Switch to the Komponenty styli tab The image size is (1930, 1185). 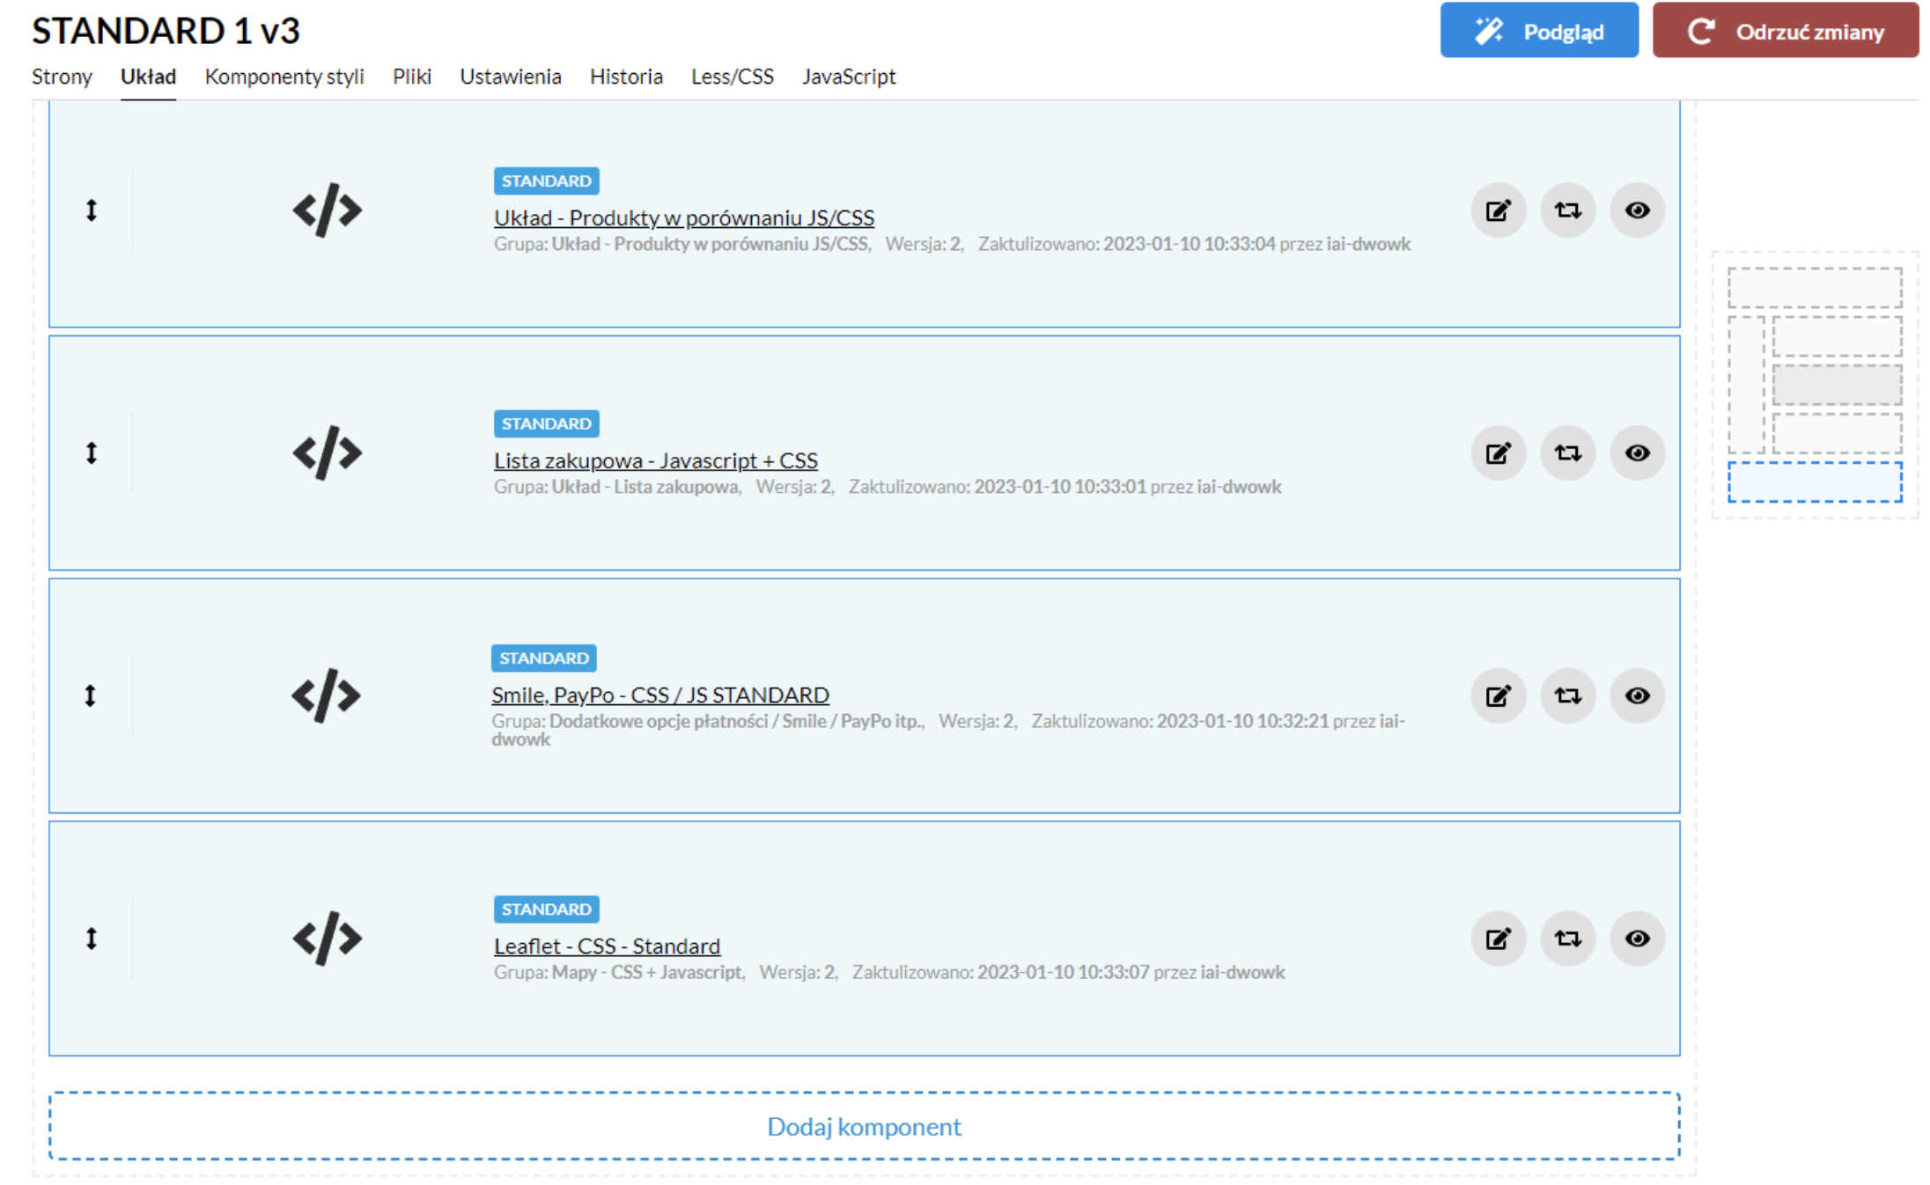(x=284, y=77)
